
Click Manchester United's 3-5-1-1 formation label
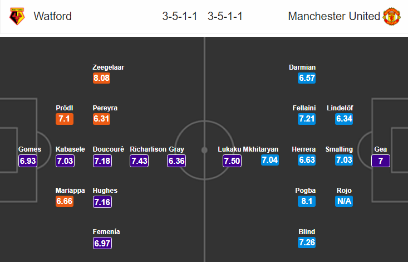[x=225, y=16]
